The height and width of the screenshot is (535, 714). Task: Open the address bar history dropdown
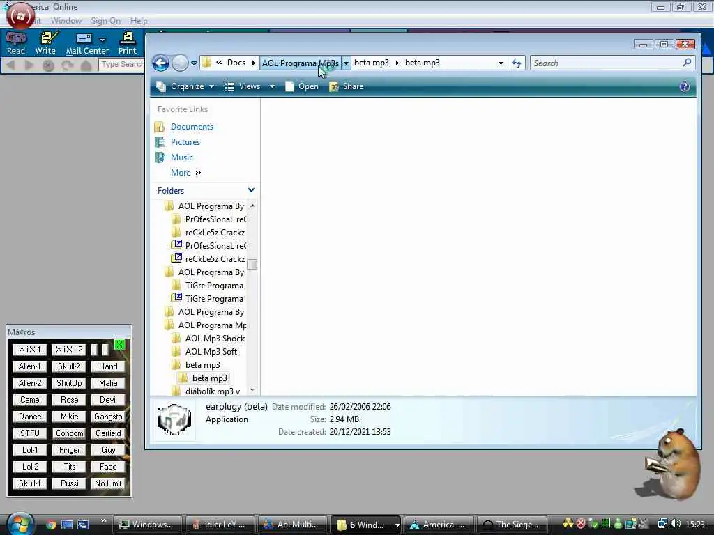[501, 63]
